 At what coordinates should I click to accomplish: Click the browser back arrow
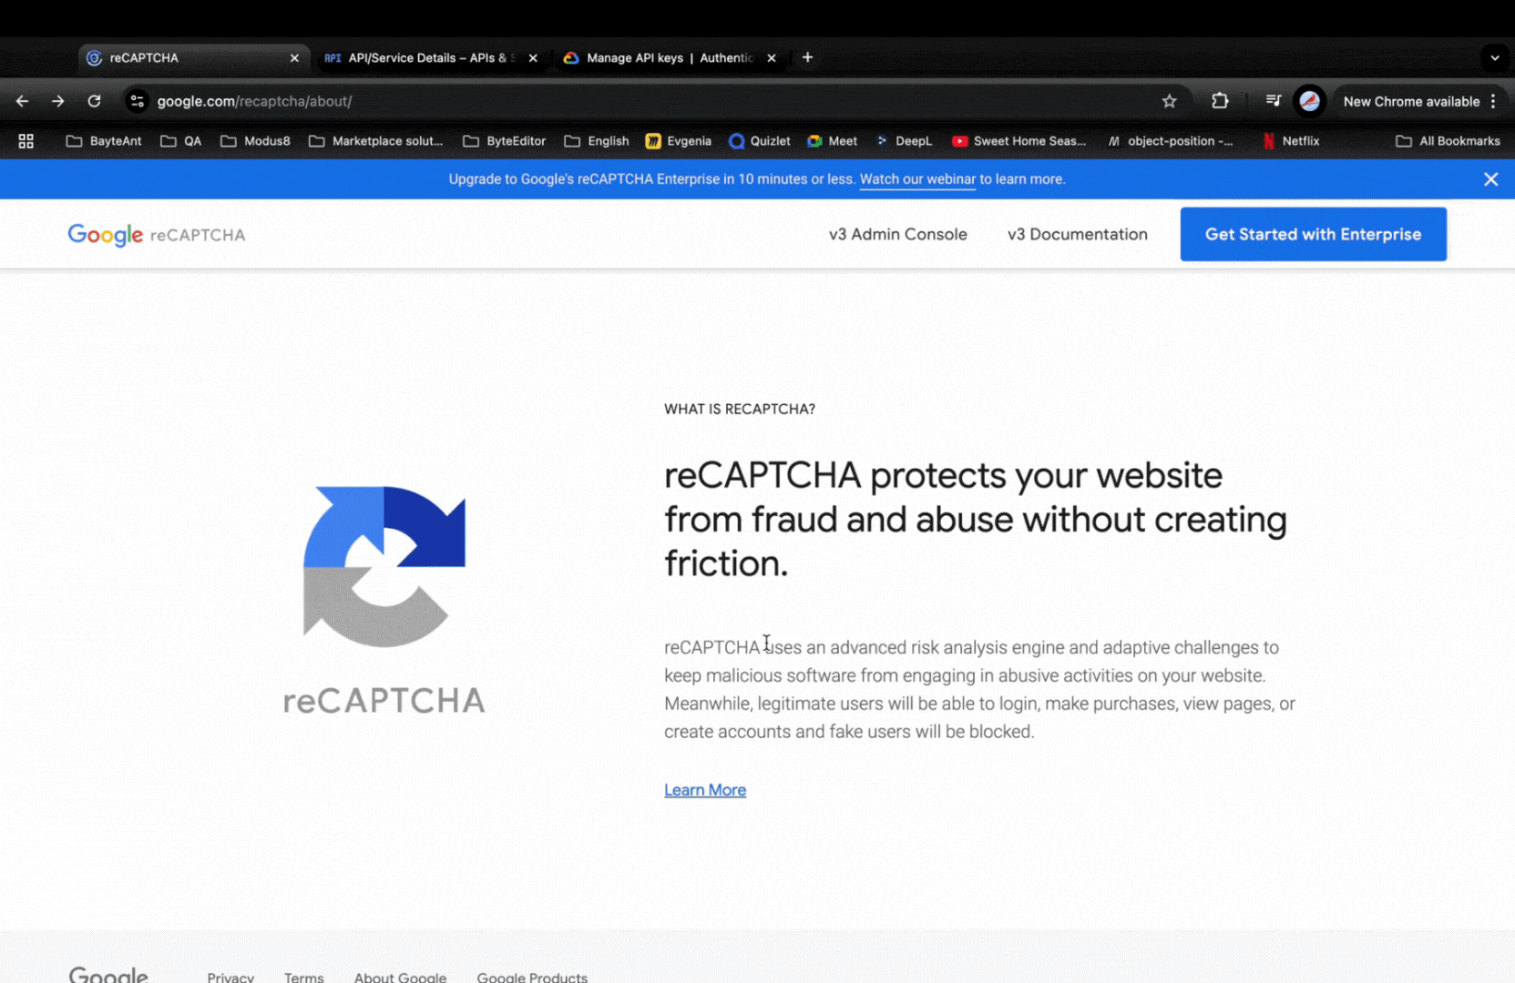23,101
